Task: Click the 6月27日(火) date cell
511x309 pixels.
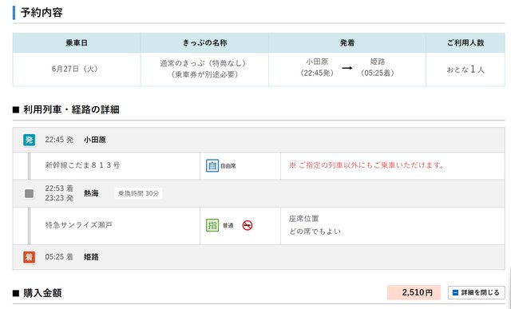Action: tap(75, 69)
